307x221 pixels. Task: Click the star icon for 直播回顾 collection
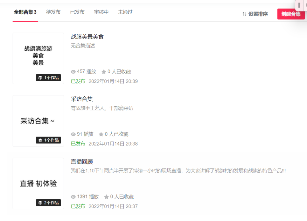click(107, 197)
